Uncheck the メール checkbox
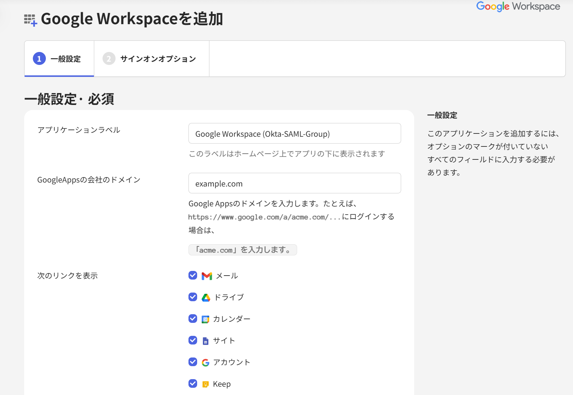The width and height of the screenshot is (573, 395). pos(193,276)
